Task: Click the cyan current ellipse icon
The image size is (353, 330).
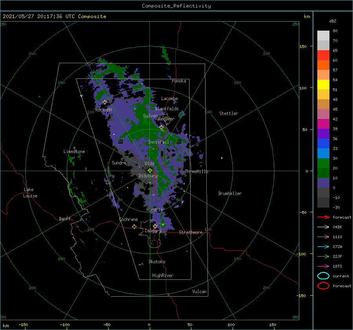Action: click(323, 276)
